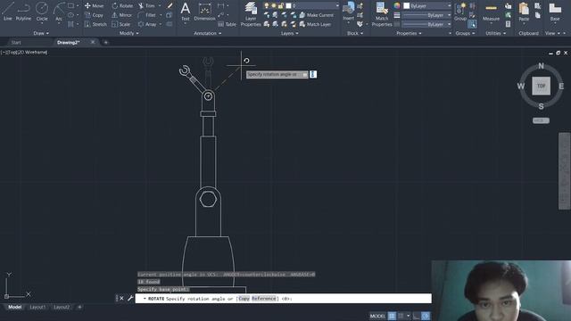This screenshot has height=321, width=571.
Task: Open Layer Properties manager
Action: [251, 14]
